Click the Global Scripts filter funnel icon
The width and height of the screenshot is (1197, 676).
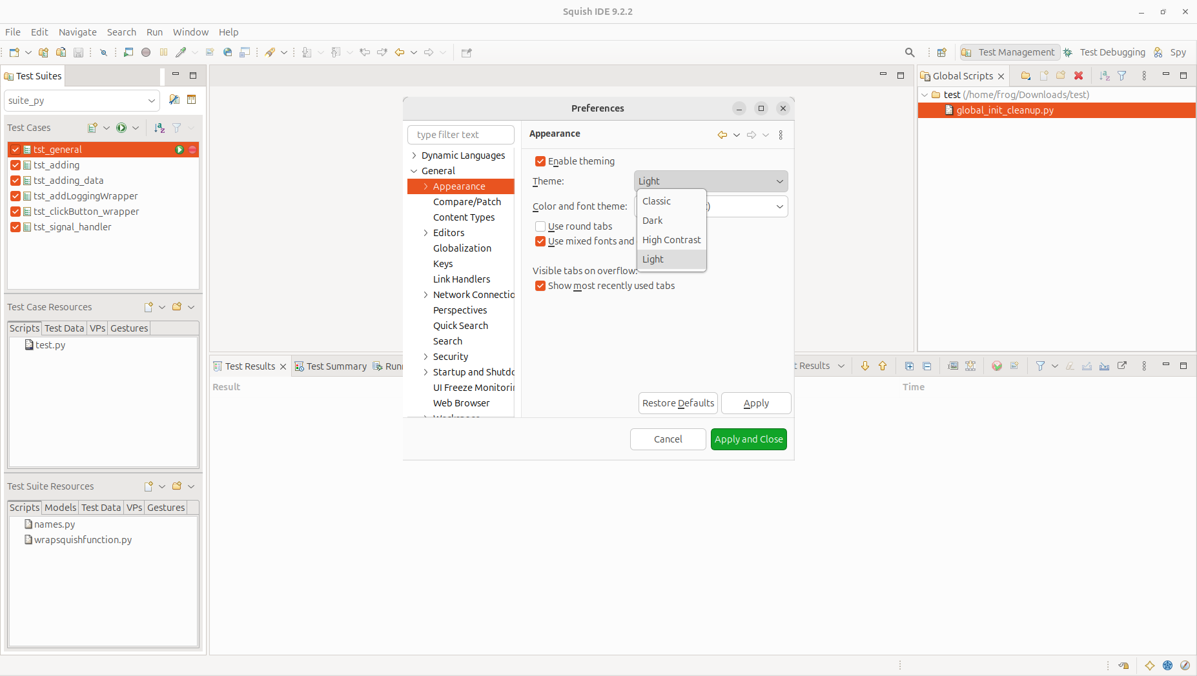click(1122, 75)
